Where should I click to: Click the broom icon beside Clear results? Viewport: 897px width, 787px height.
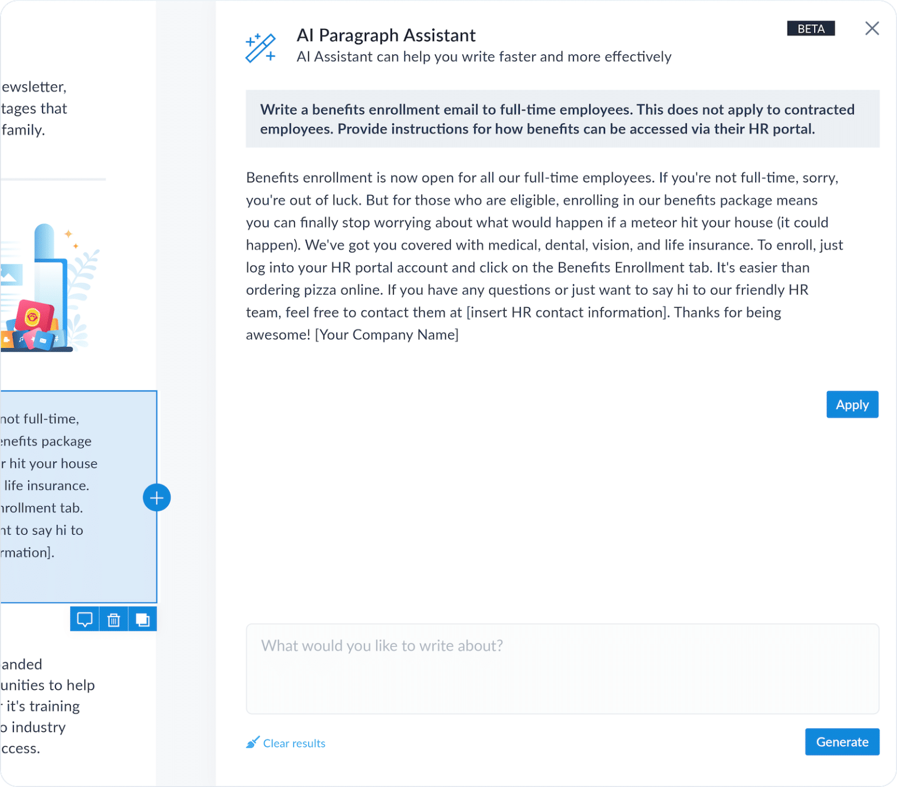[x=252, y=743]
